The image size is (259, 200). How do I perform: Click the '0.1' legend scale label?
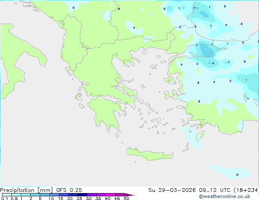4,198
